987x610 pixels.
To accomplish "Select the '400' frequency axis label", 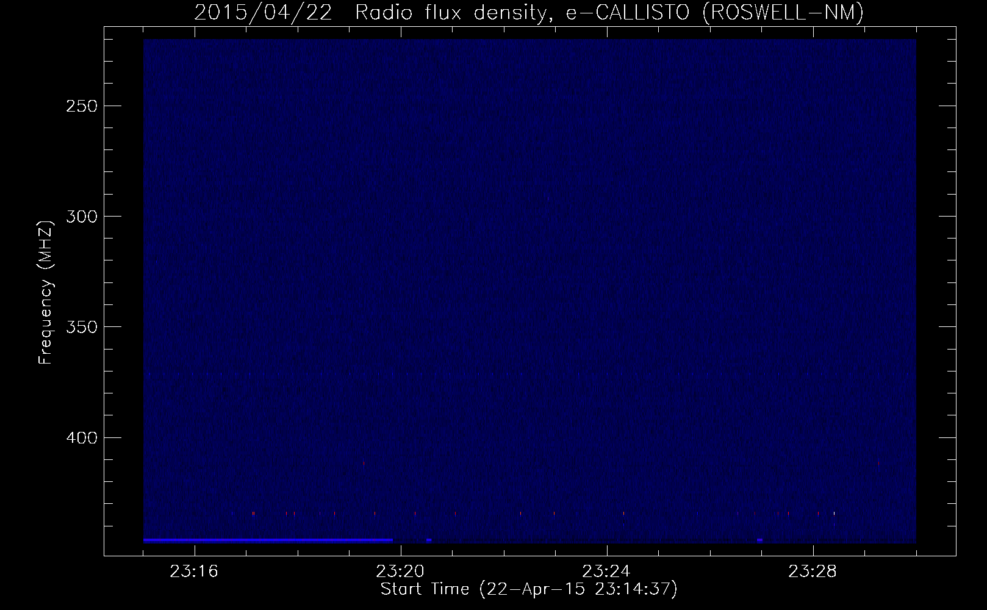I will [x=81, y=438].
